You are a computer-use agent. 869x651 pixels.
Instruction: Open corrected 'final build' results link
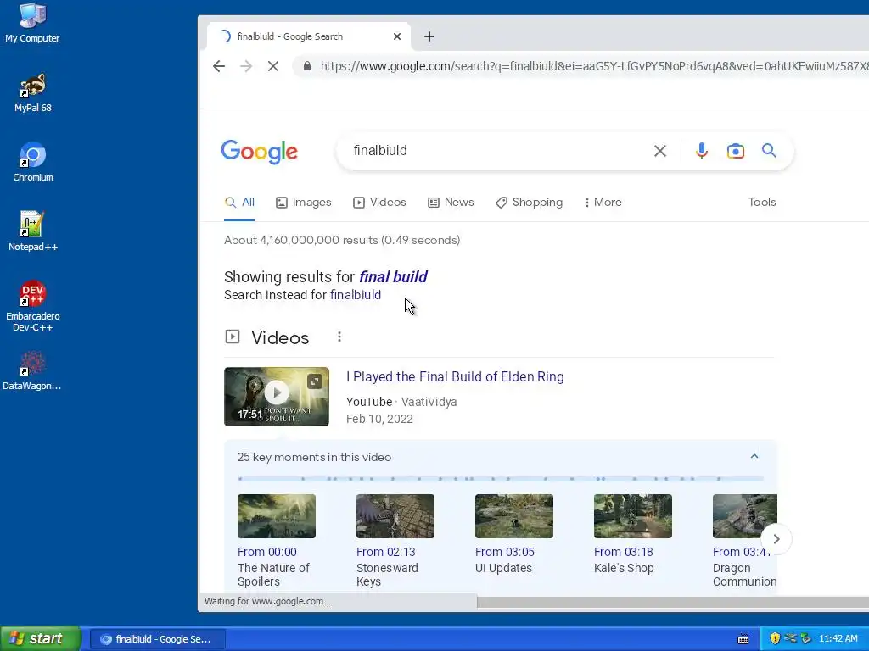(393, 277)
